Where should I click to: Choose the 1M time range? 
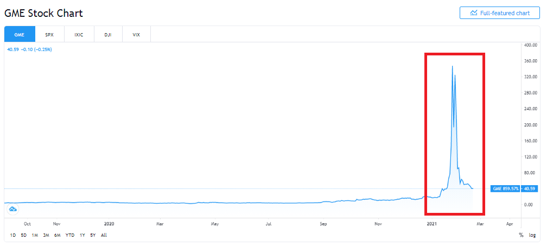point(35,235)
